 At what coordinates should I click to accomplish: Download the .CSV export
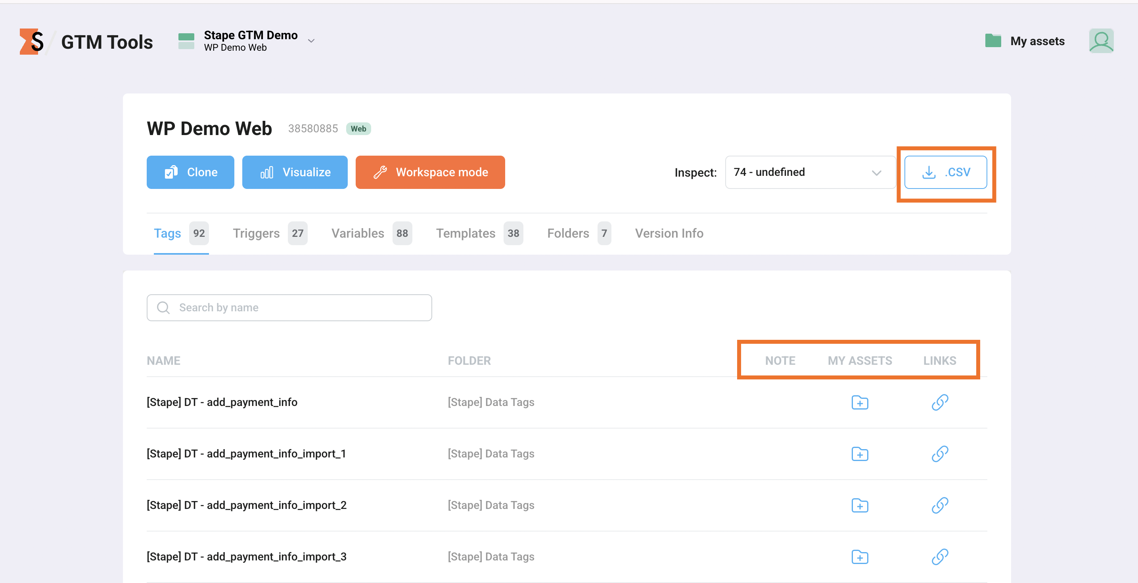945,172
